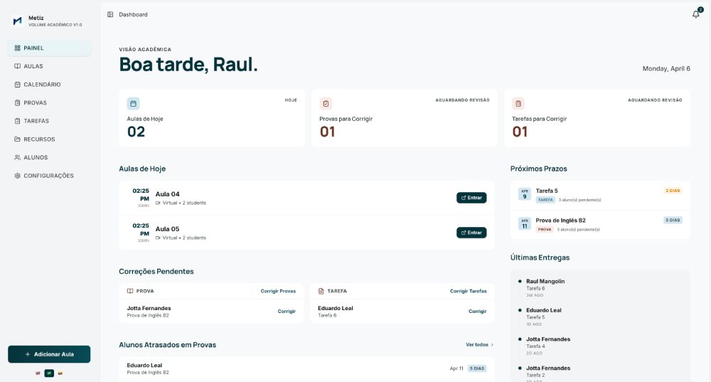Click the Metiz logo icon
This screenshot has width=711, height=382.
point(18,21)
